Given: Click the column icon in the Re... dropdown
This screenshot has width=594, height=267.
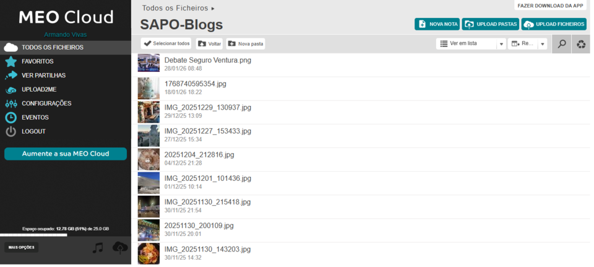Looking at the screenshot, I should [515, 43].
